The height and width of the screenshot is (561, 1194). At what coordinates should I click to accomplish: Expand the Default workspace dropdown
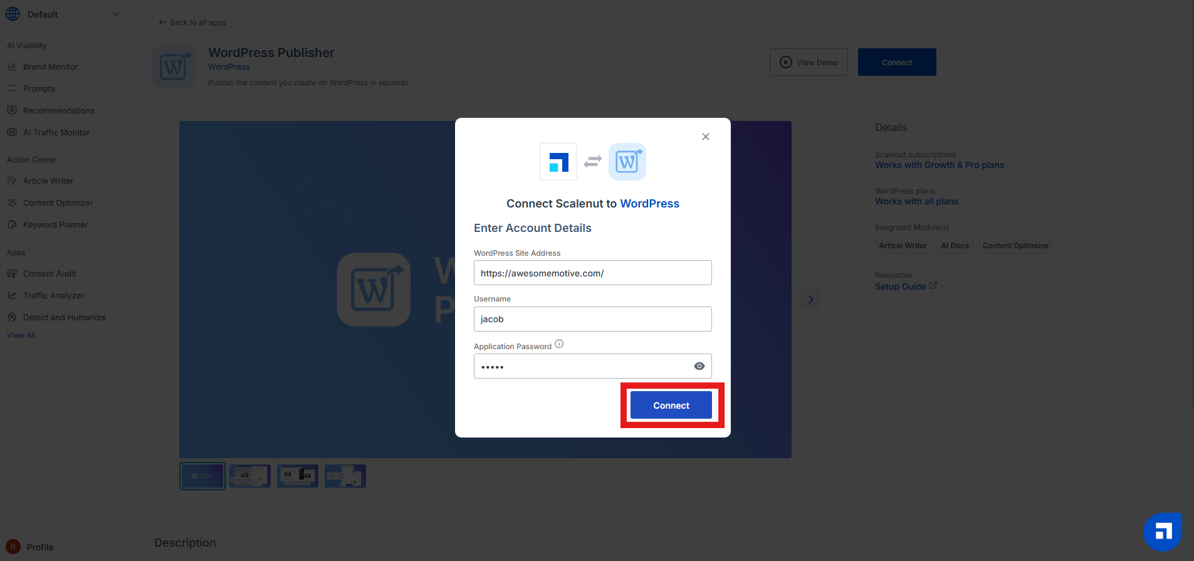115,14
